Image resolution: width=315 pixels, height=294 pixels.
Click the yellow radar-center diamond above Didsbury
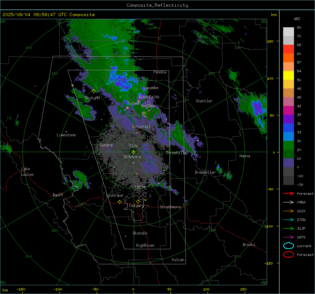pyautogui.click(x=133, y=152)
